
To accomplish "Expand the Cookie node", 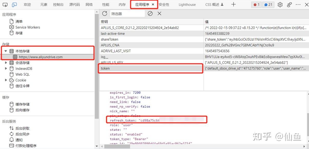I will pos(6,80).
